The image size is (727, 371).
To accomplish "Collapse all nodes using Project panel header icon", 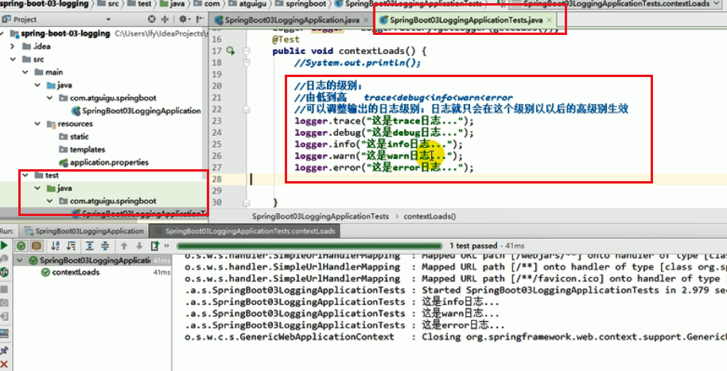I will click(165, 19).
